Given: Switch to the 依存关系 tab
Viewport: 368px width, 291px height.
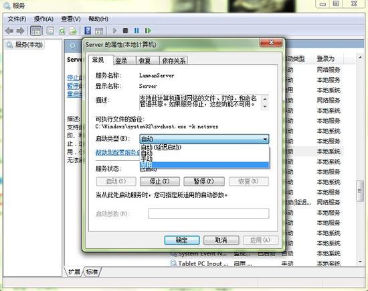Looking at the screenshot, I should point(173,61).
